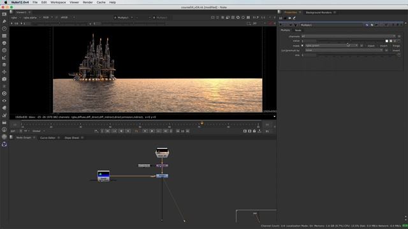
Task: Select the Multiply node in node graph
Action: pyautogui.click(x=162, y=176)
